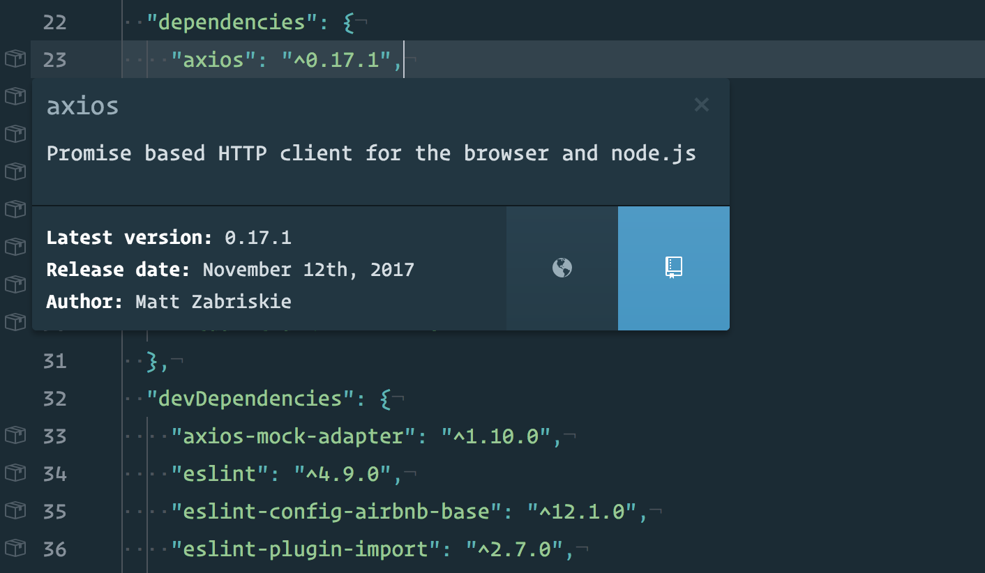Click the "Author: Matt Zabriskie" line

coord(169,302)
